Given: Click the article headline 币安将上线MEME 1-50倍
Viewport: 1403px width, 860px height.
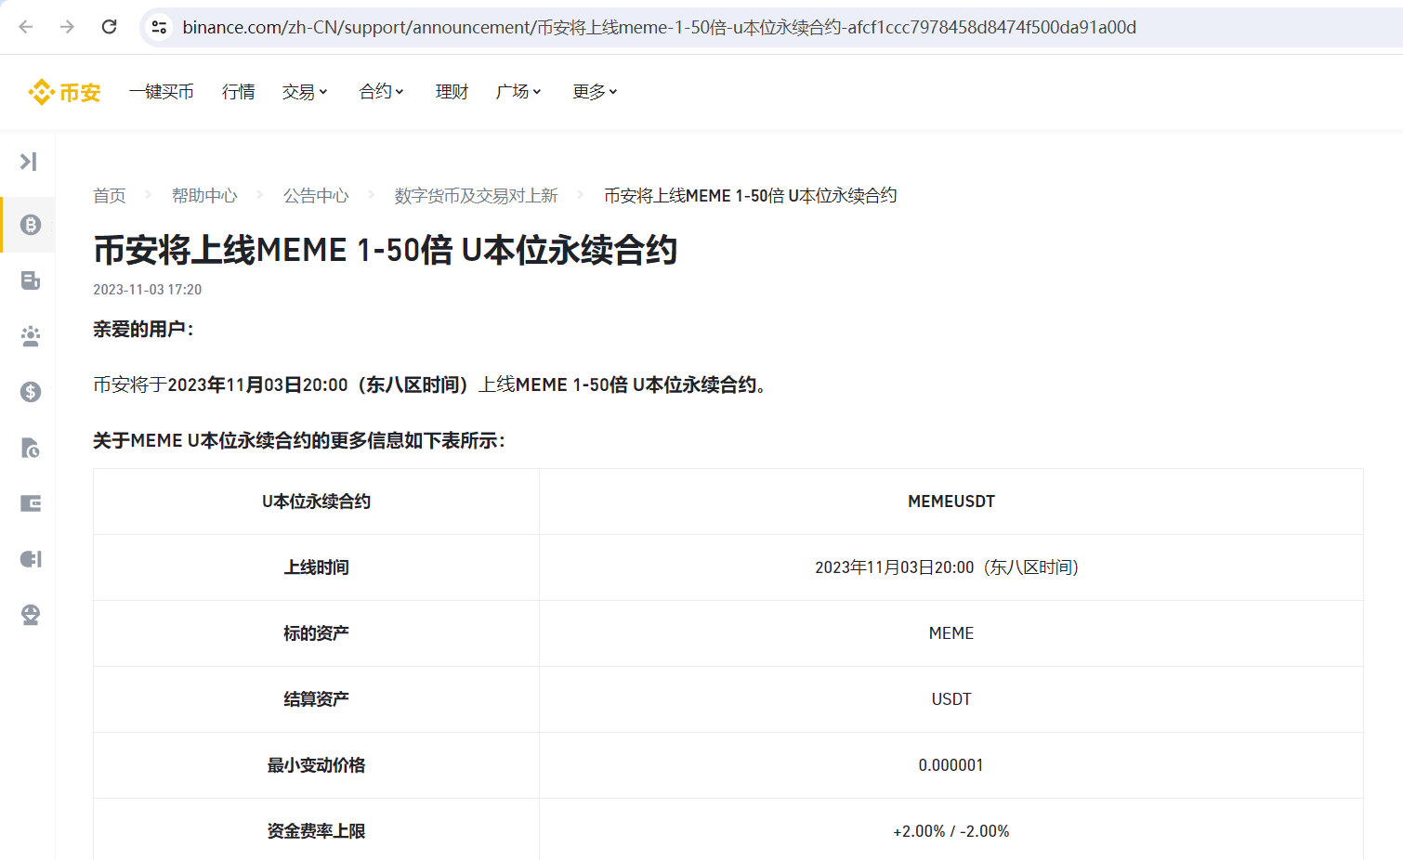Looking at the screenshot, I should 386,250.
